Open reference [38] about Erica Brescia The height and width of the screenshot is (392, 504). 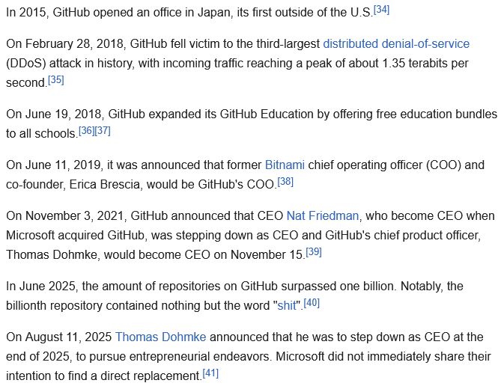pos(285,182)
